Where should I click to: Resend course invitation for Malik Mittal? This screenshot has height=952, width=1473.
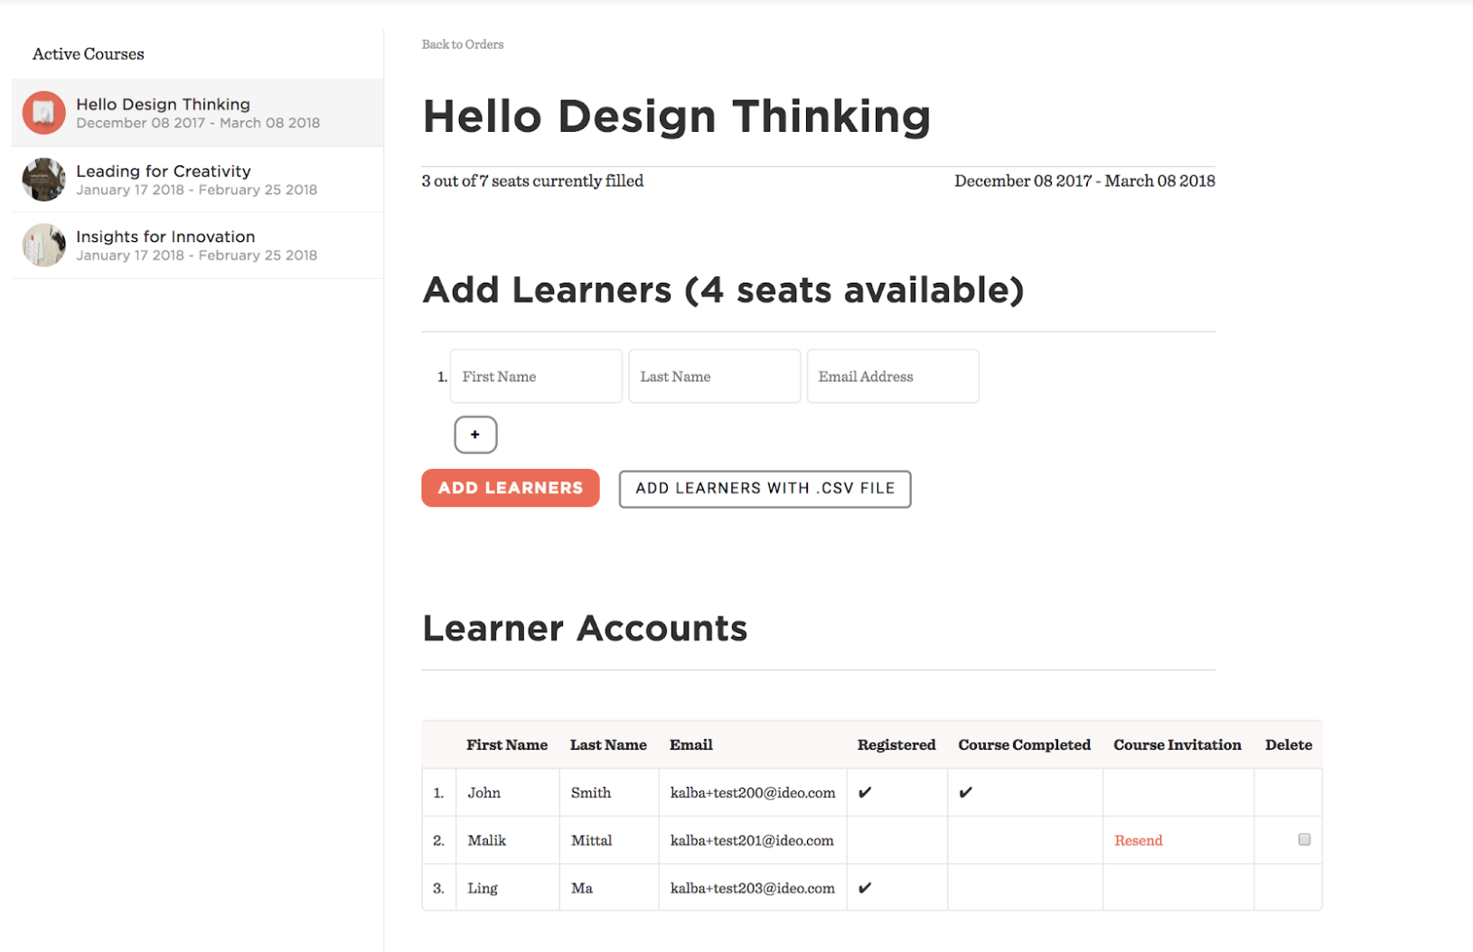click(1139, 841)
